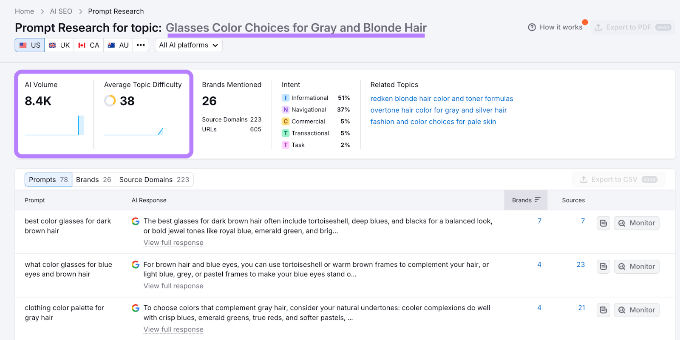The image size is (680, 340).
Task: Open the Source Domains tab
Action: pyautogui.click(x=154, y=180)
